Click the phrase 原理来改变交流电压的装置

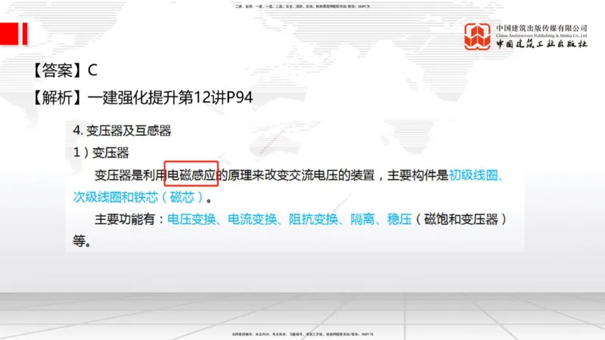coord(301,175)
